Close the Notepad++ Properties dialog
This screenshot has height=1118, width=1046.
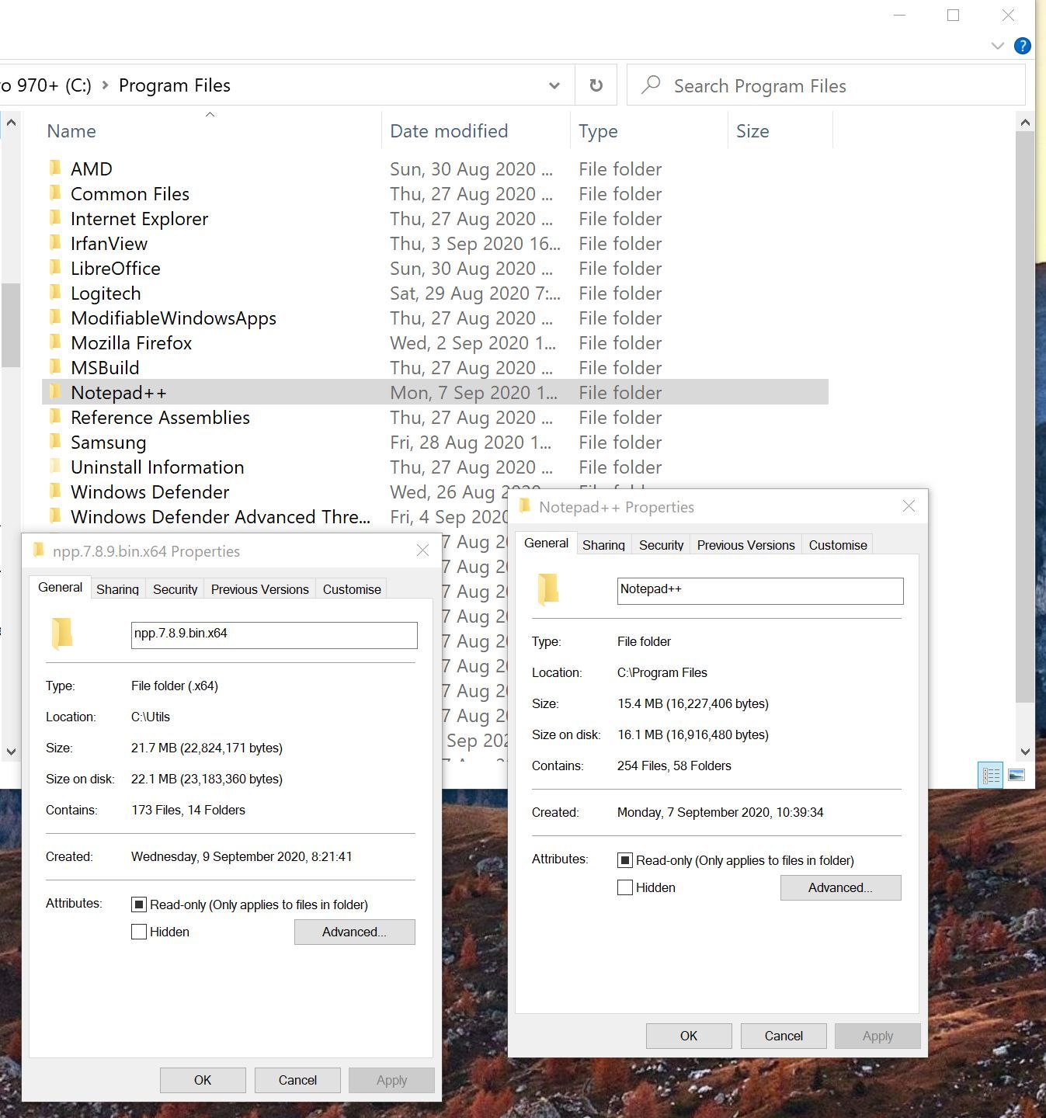click(909, 506)
